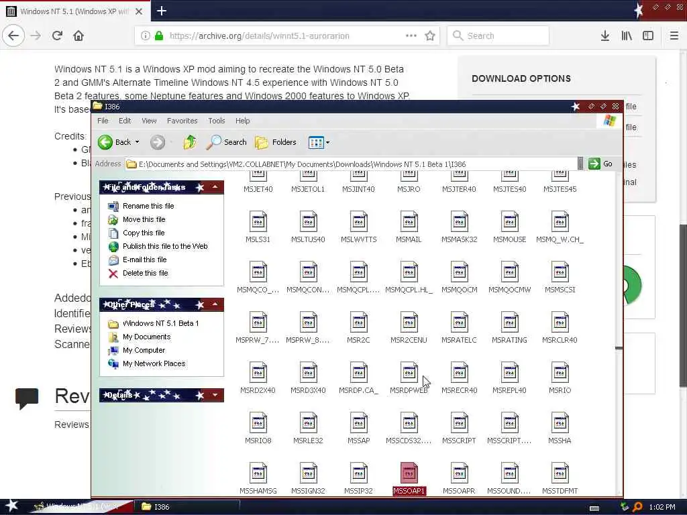Collapse File and Folder Tasks panel
The width and height of the screenshot is (687, 515).
215,188
